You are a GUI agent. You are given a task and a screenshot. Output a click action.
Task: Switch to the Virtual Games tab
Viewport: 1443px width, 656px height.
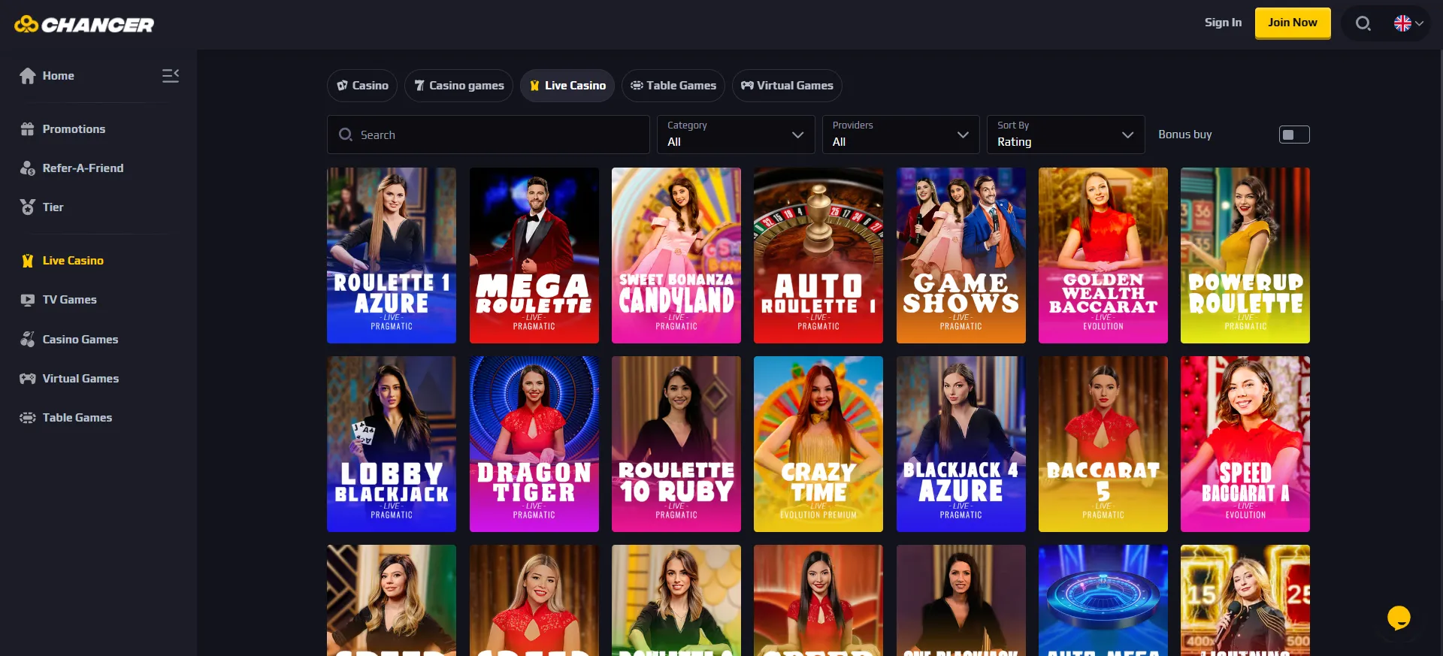(787, 86)
